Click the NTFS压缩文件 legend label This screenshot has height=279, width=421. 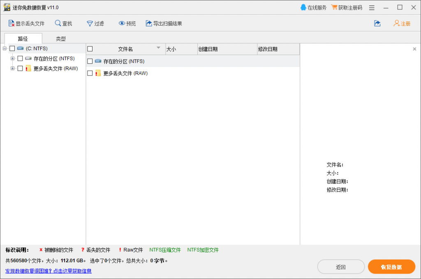(165, 250)
